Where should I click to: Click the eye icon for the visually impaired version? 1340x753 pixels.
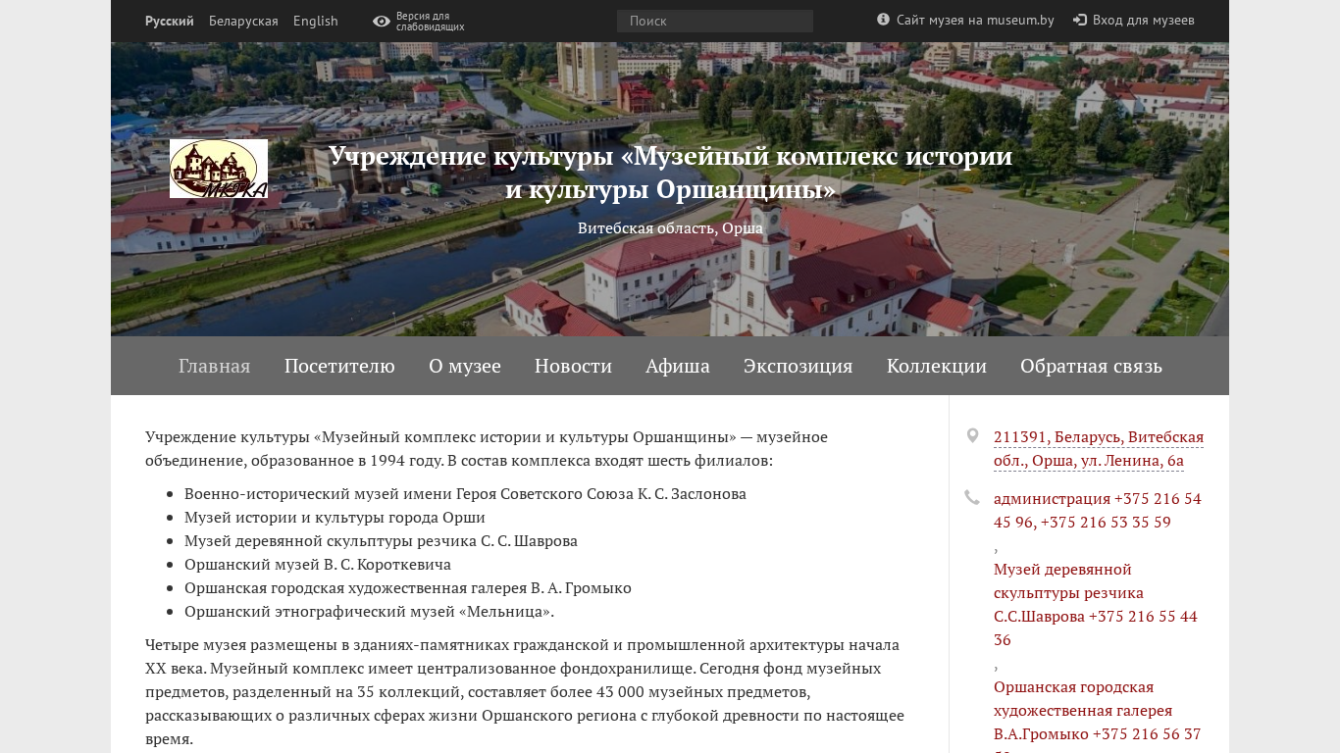pyautogui.click(x=382, y=22)
